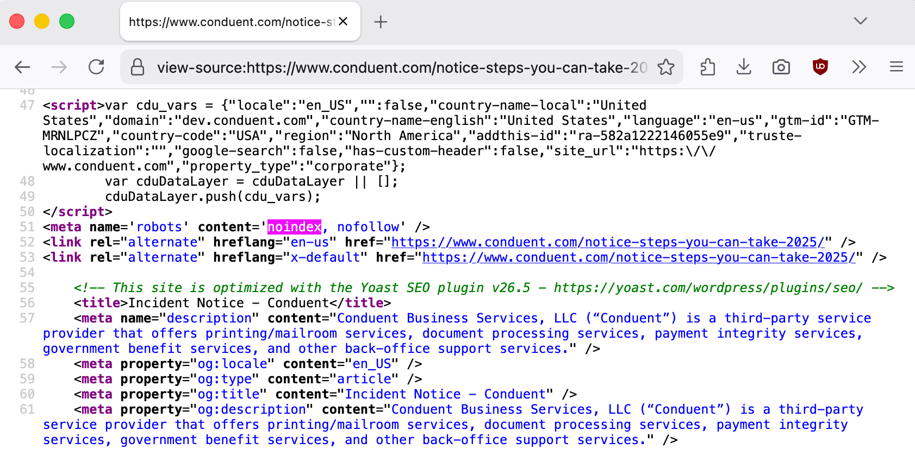This screenshot has height=449, width=915.
Task: Bookmark this page with the star
Action: (x=665, y=67)
